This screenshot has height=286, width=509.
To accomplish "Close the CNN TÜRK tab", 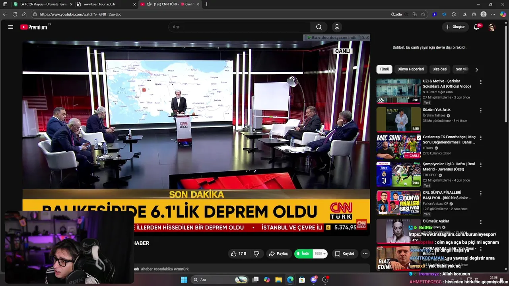I will tap(198, 4).
